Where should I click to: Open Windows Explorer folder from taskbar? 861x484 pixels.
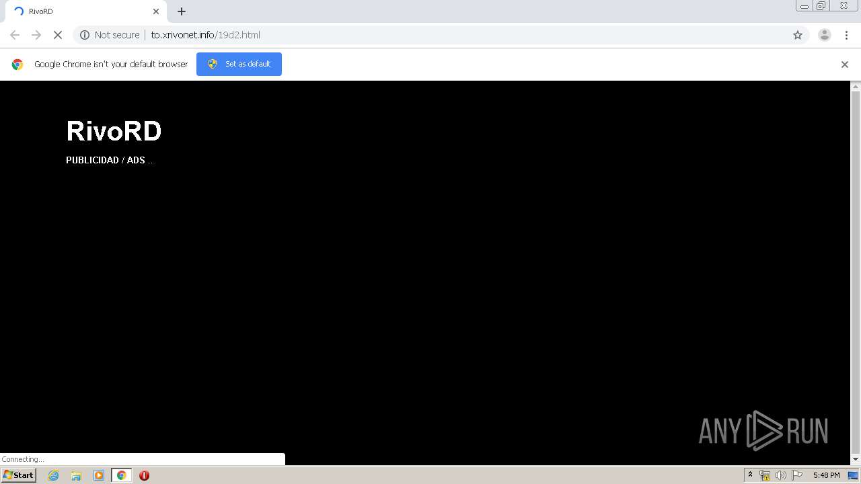(x=76, y=475)
